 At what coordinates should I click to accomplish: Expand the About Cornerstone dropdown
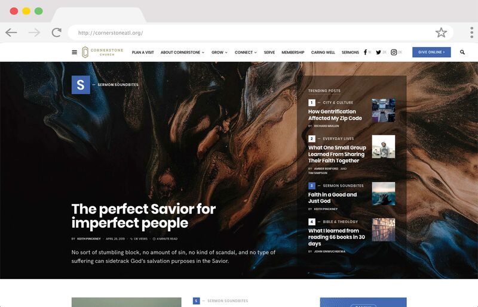click(x=182, y=52)
